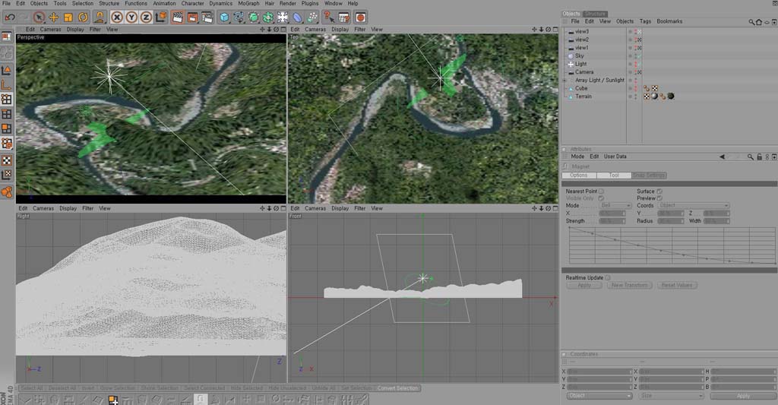The height and width of the screenshot is (405, 778).
Task: Open Bookmarks menu in Object Manager
Action: (669, 21)
